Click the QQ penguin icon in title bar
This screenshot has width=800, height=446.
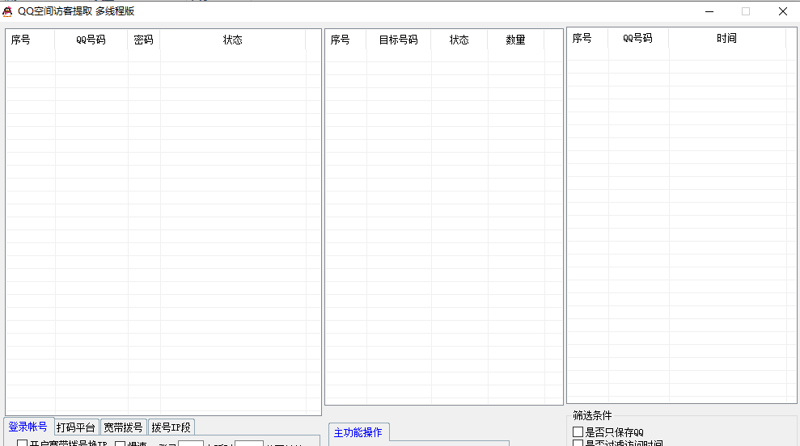point(8,11)
